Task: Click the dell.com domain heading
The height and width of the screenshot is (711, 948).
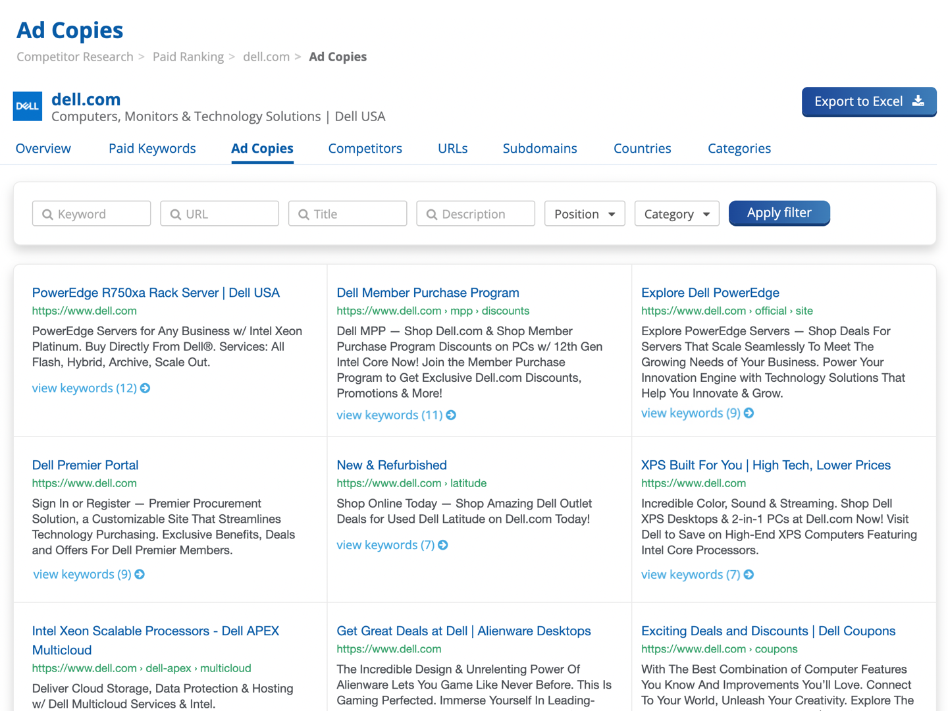Action: (86, 99)
